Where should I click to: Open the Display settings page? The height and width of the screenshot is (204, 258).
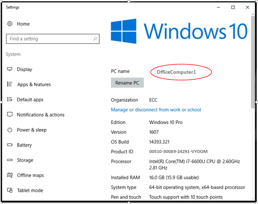click(24, 69)
